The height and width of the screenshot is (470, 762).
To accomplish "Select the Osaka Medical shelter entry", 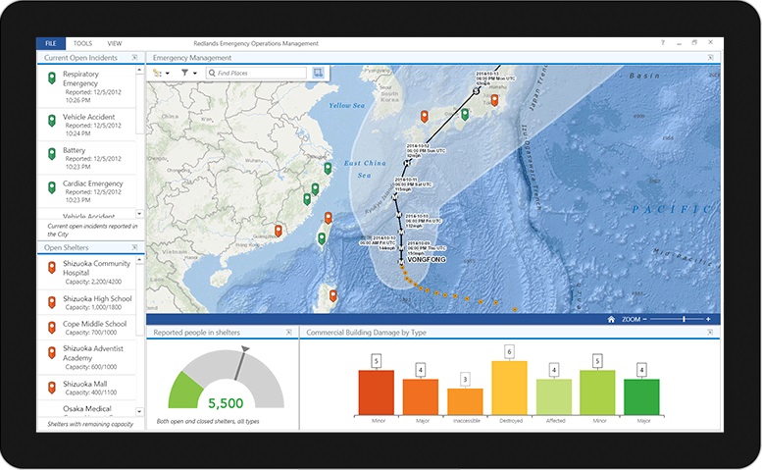I will [86, 409].
